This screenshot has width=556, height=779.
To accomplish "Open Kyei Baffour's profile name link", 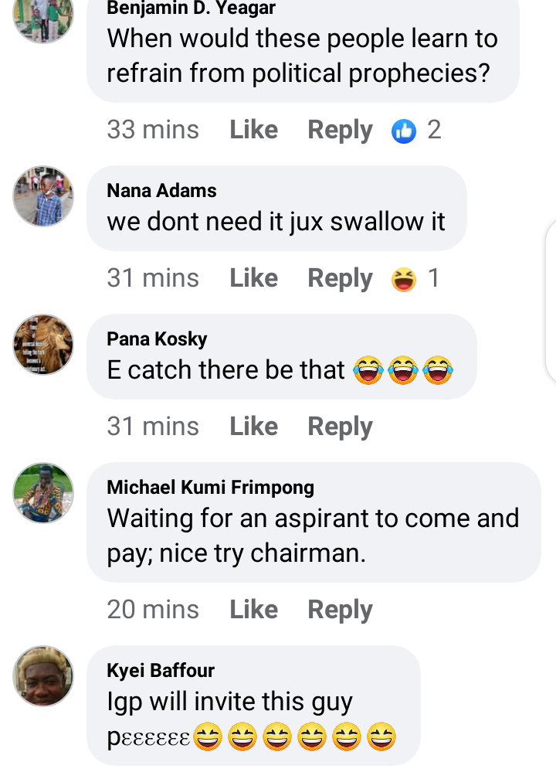I will (x=161, y=670).
